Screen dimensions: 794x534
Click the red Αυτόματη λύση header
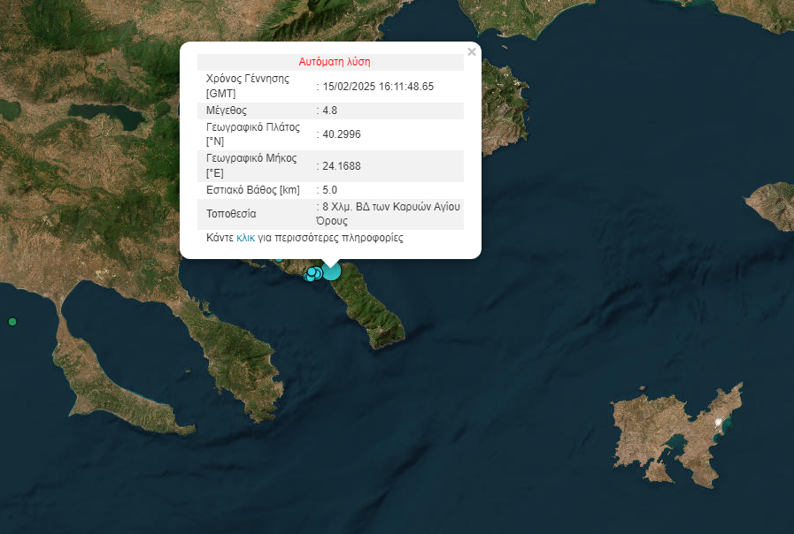(x=334, y=62)
